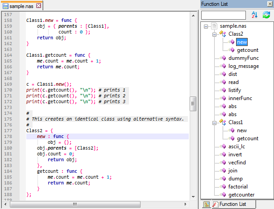Jump to the innerFunc function
This screenshot has width=274, height=209.
point(240,98)
